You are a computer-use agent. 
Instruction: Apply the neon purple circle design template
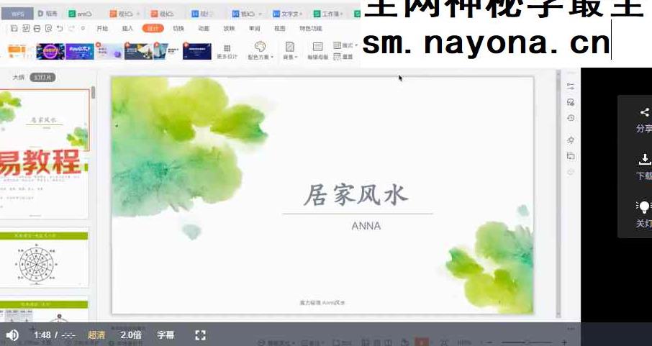click(x=50, y=51)
